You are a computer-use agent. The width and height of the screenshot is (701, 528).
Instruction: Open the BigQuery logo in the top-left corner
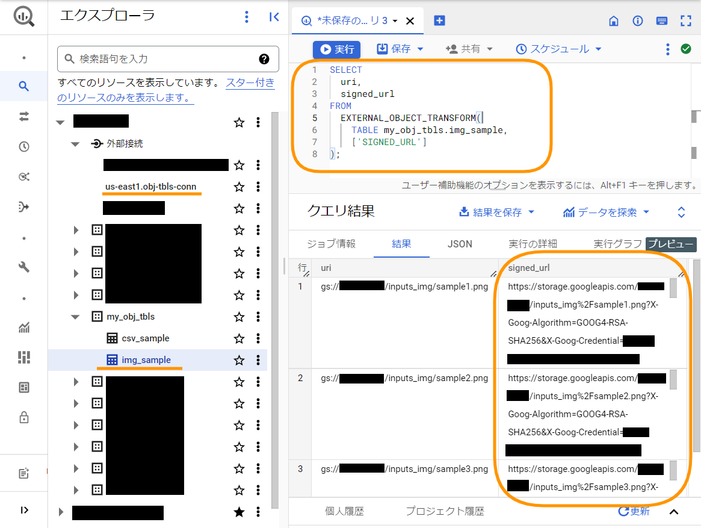24,16
